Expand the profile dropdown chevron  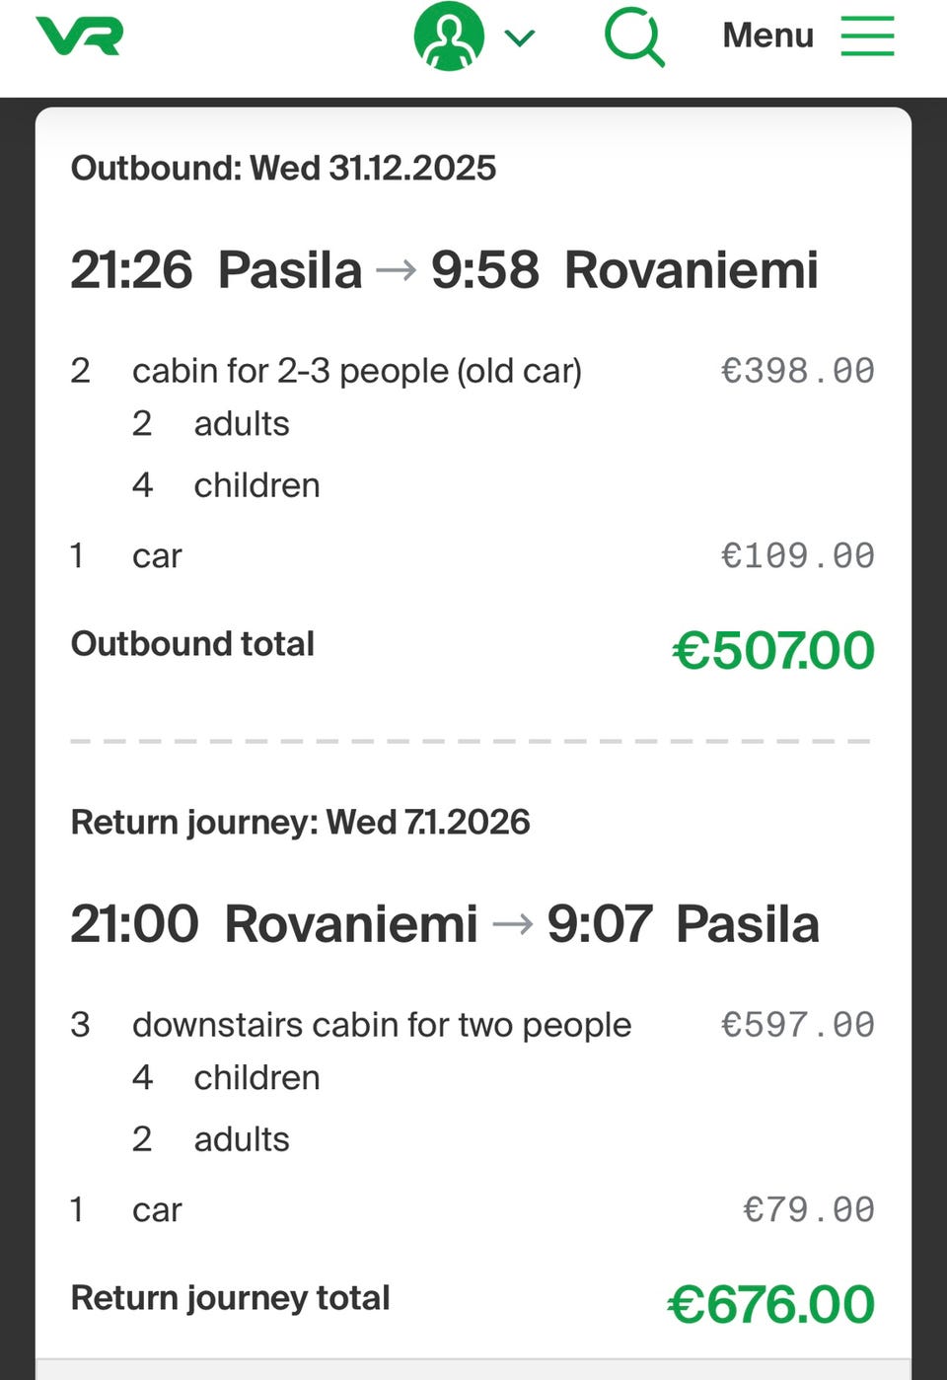[519, 38]
